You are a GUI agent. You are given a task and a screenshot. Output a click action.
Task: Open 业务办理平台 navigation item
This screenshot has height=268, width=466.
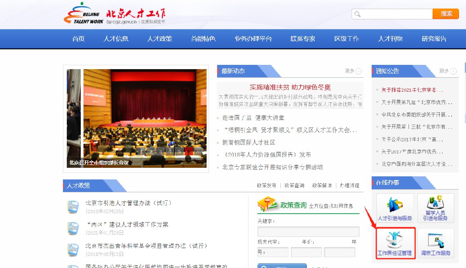[253, 39]
